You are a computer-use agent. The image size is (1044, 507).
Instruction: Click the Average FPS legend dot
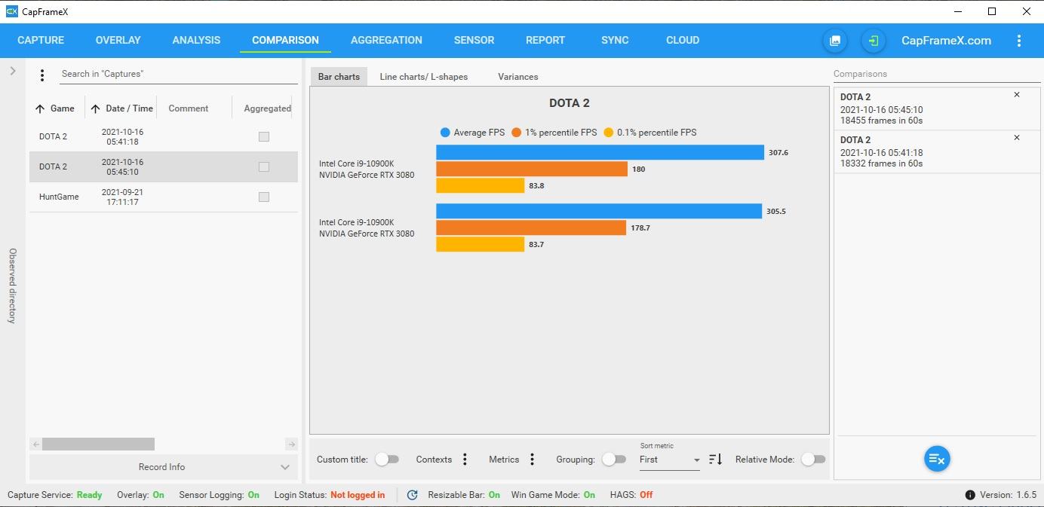point(445,133)
